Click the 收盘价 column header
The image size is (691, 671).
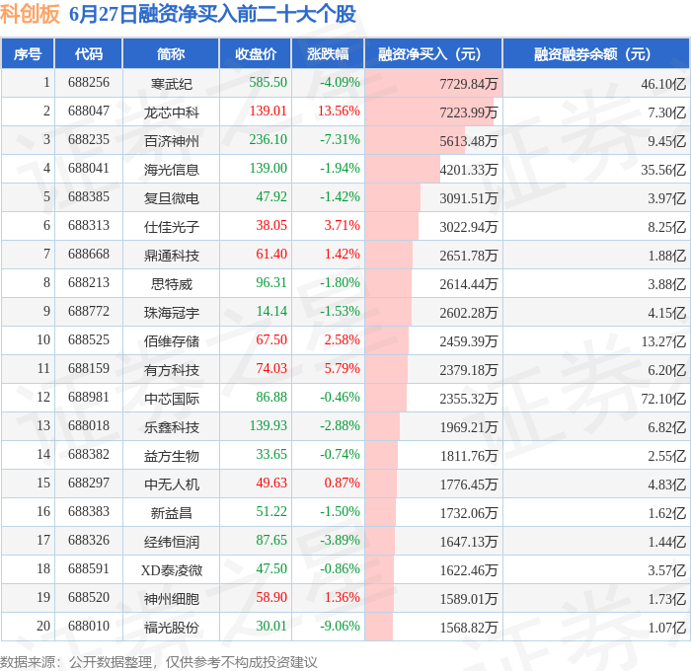tap(256, 53)
